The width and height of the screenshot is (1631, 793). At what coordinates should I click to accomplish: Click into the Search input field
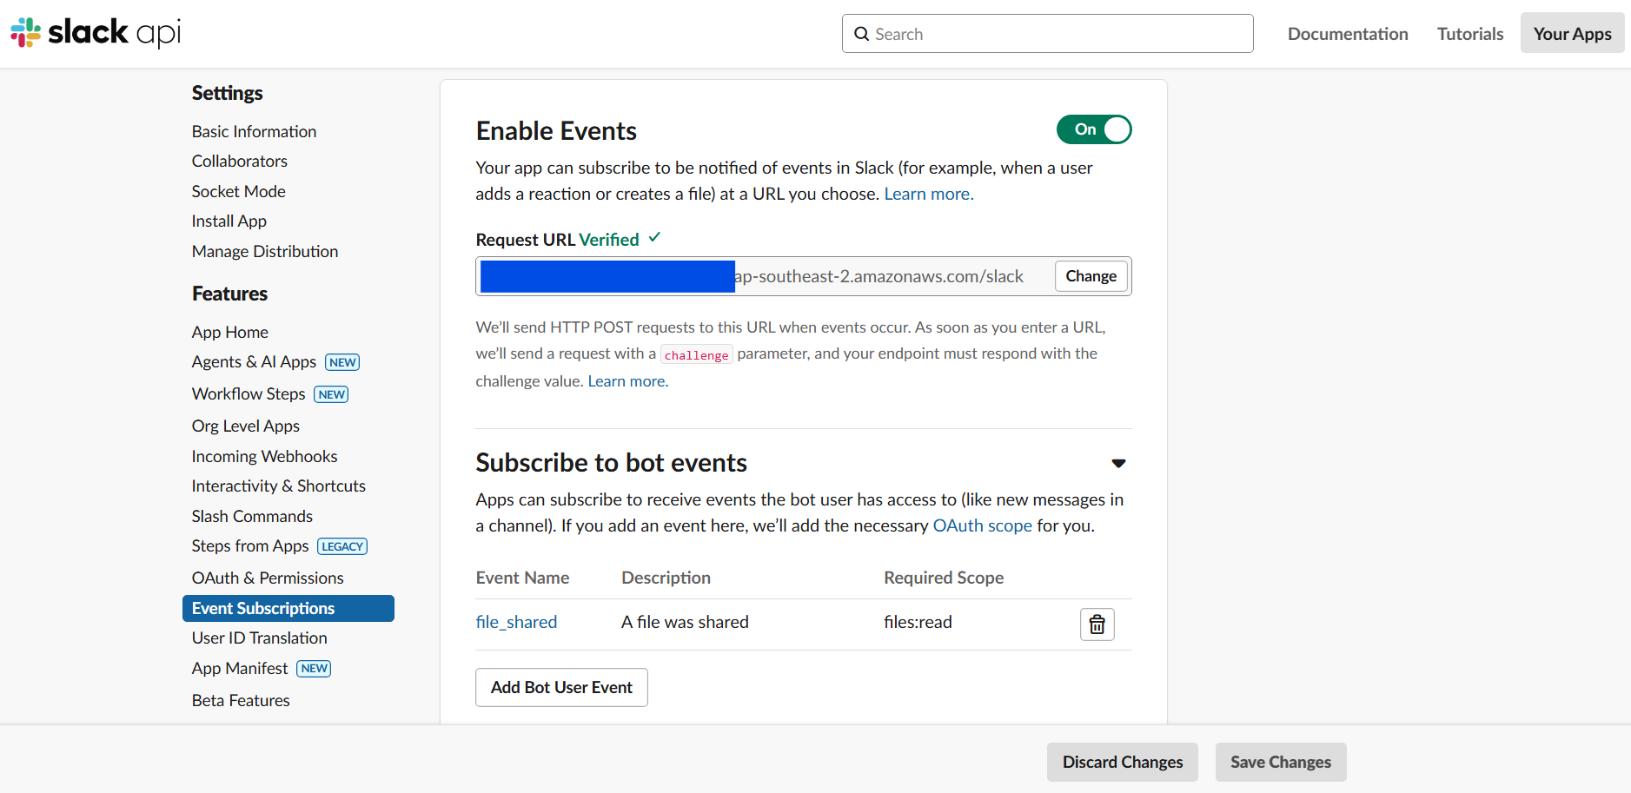1047,34
